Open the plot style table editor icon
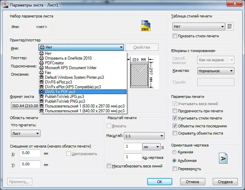The image size is (245, 190). click(x=230, y=26)
